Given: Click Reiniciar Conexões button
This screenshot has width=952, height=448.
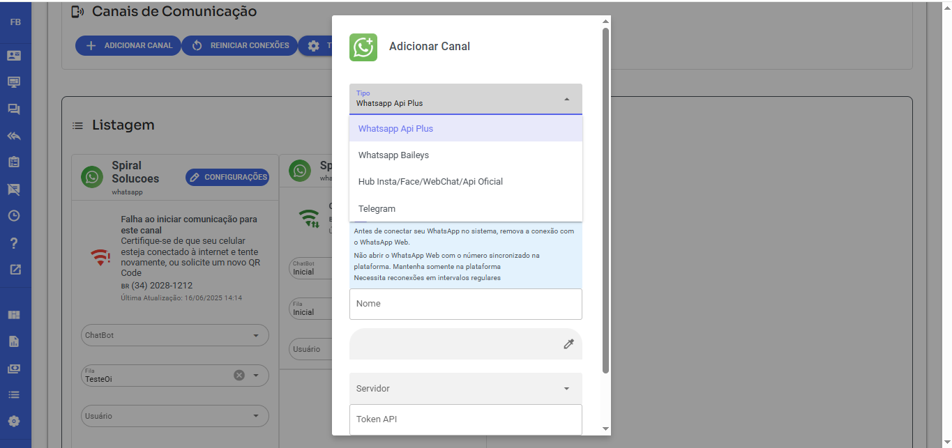Looking at the screenshot, I should tap(240, 45).
